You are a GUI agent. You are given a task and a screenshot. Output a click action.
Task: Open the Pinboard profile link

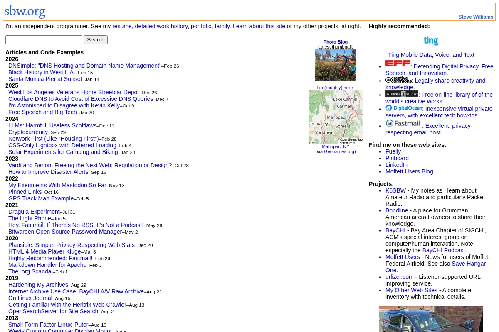coord(397,158)
